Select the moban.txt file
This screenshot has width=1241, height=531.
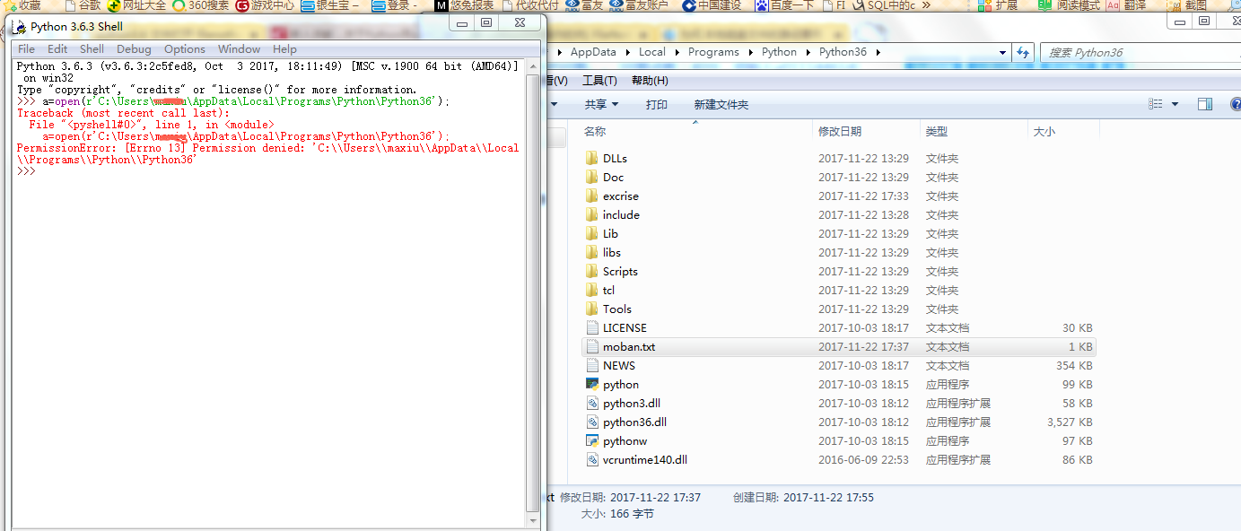[x=629, y=346]
